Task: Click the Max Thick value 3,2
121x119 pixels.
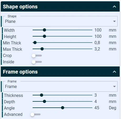Action: tap(97, 49)
